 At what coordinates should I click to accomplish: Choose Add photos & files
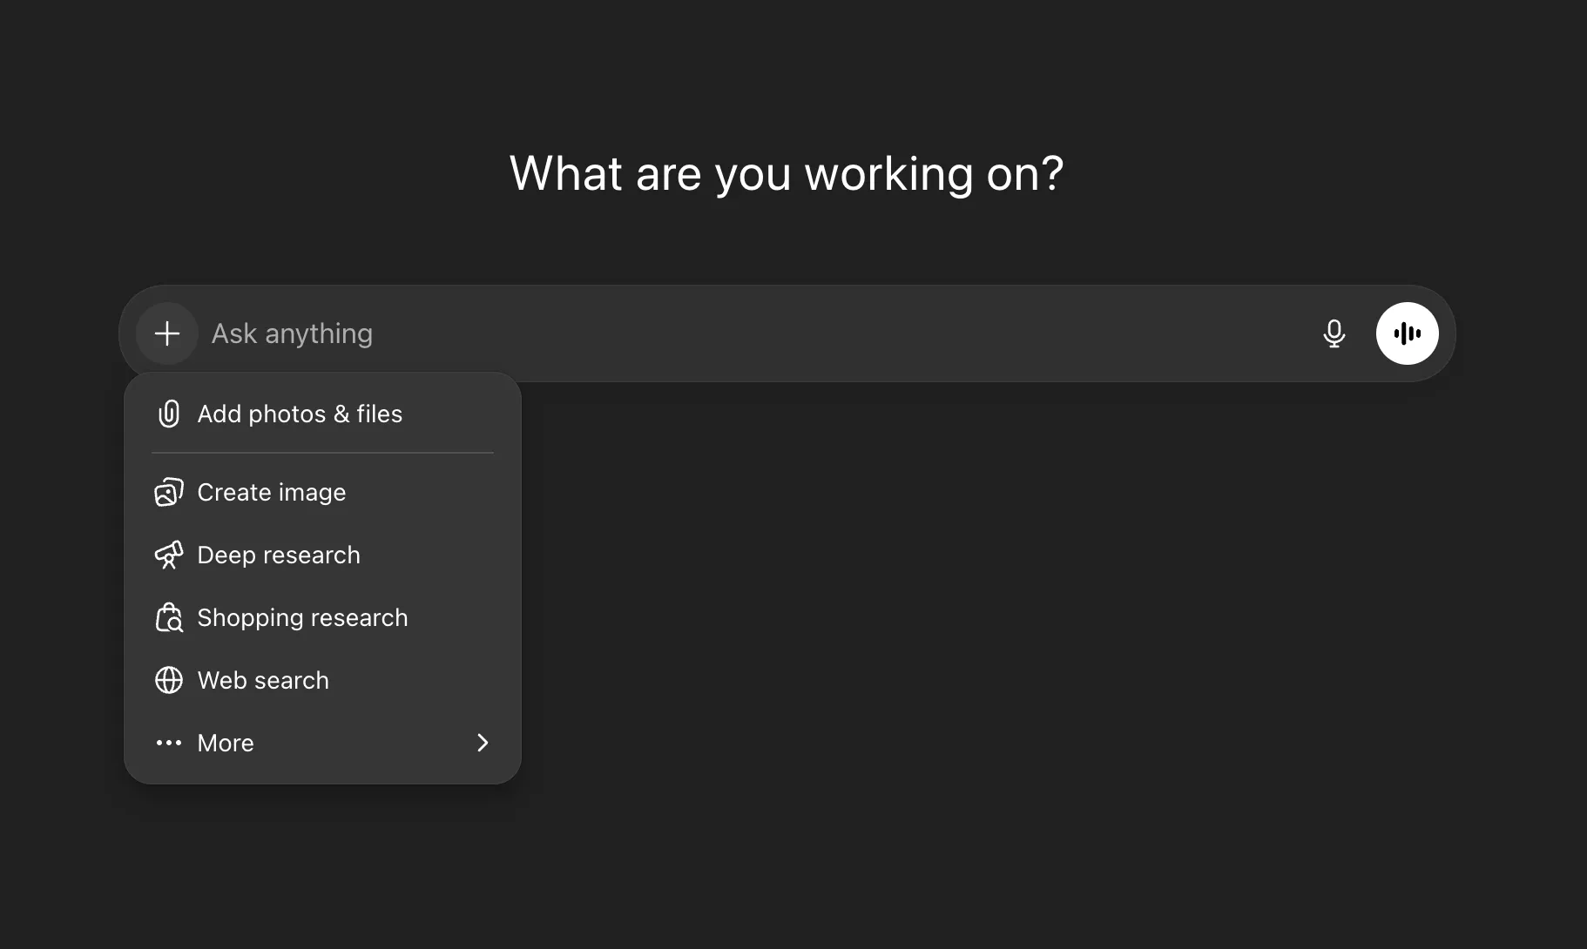(301, 414)
